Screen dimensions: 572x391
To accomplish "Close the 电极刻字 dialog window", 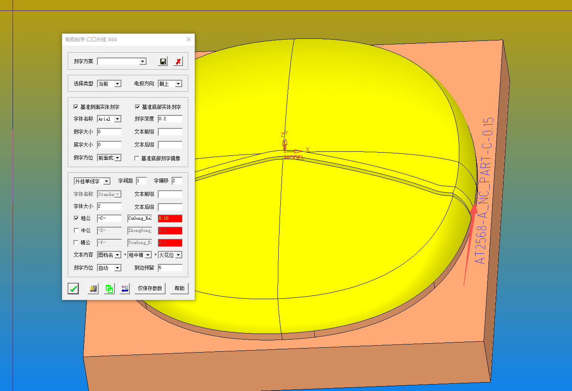I will (x=189, y=39).
